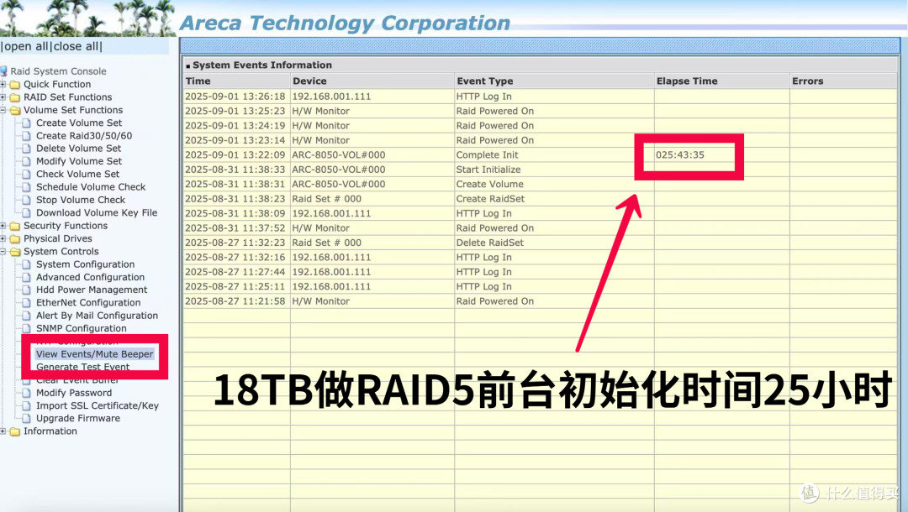Expand the RAID Set Functions tree node
The width and height of the screenshot is (908, 512).
[3, 97]
